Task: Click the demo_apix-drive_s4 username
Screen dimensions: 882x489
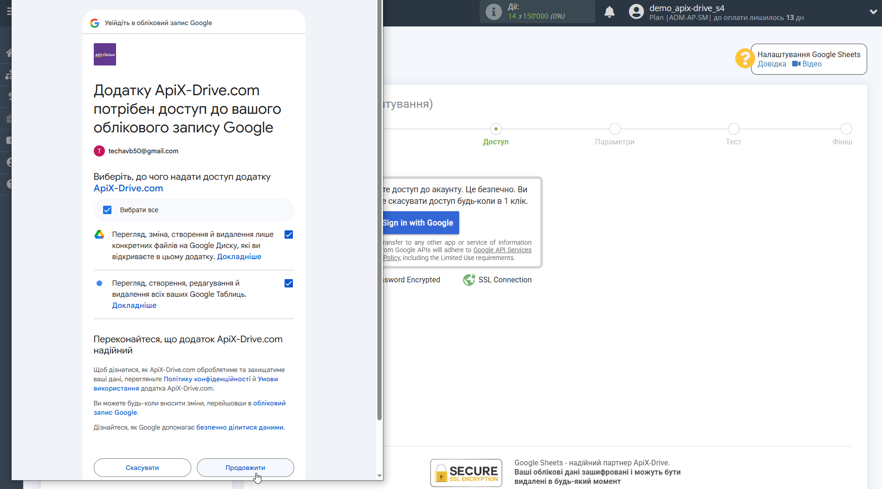Action: tap(687, 8)
